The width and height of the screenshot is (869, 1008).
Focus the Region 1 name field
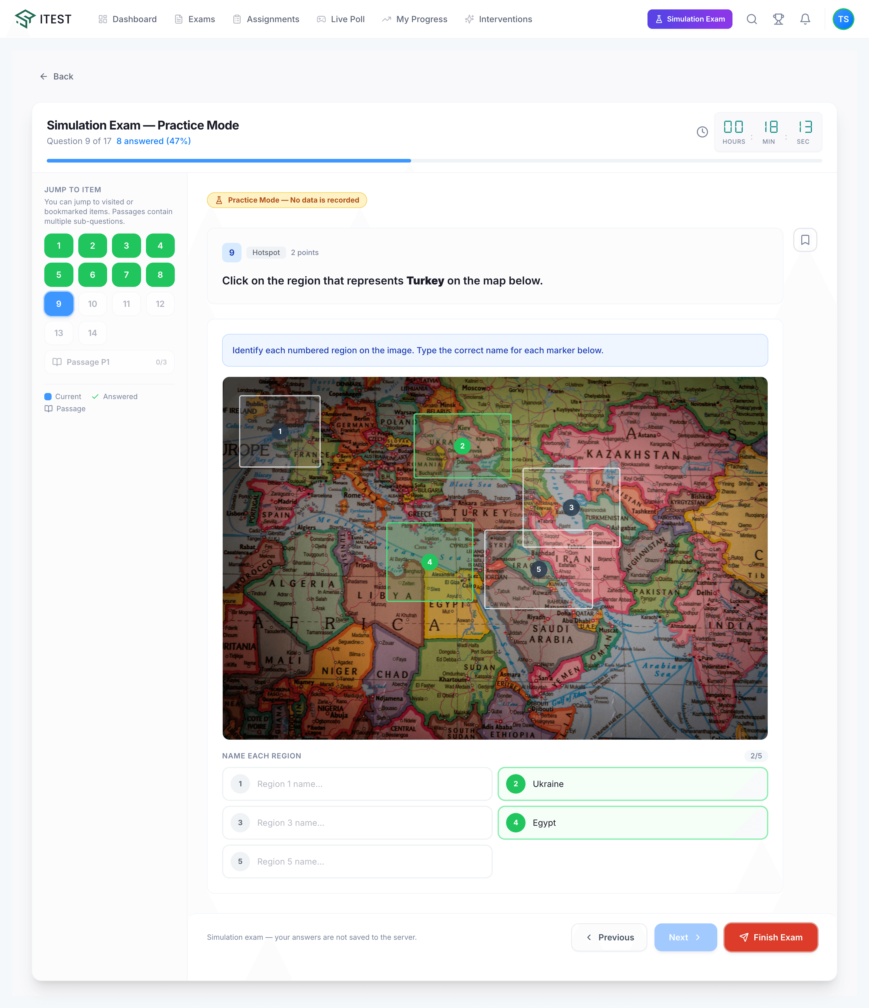pos(357,784)
